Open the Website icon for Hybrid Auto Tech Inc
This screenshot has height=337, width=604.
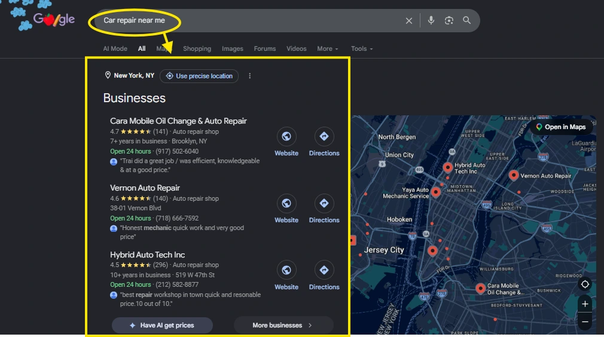[286, 270]
